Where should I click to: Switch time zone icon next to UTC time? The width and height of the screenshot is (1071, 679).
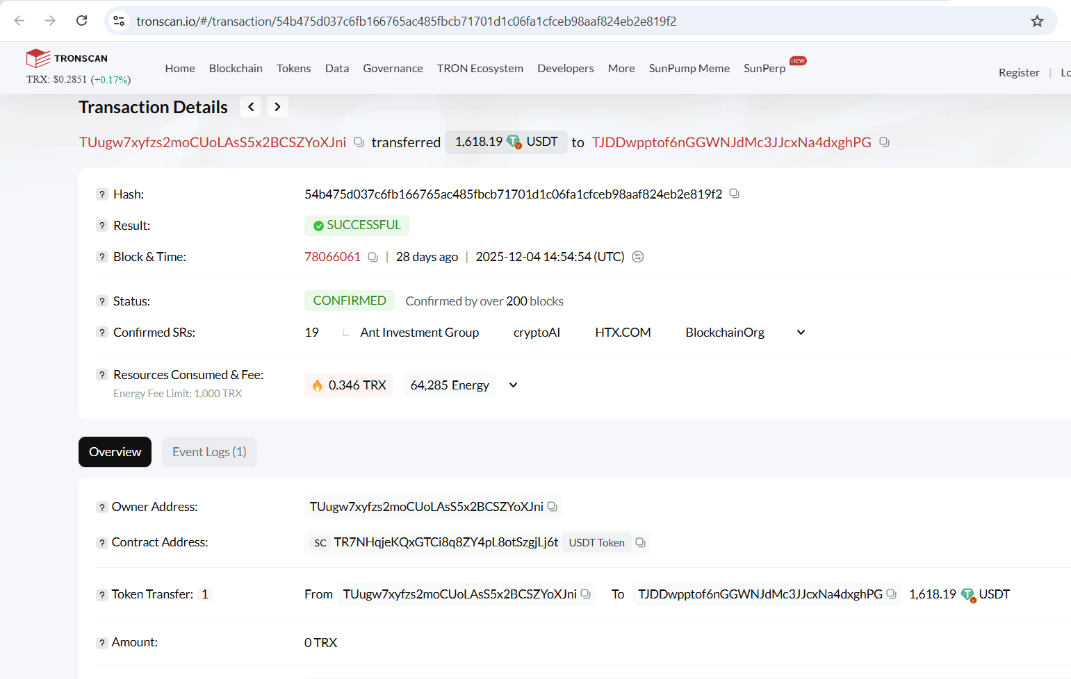(x=638, y=257)
